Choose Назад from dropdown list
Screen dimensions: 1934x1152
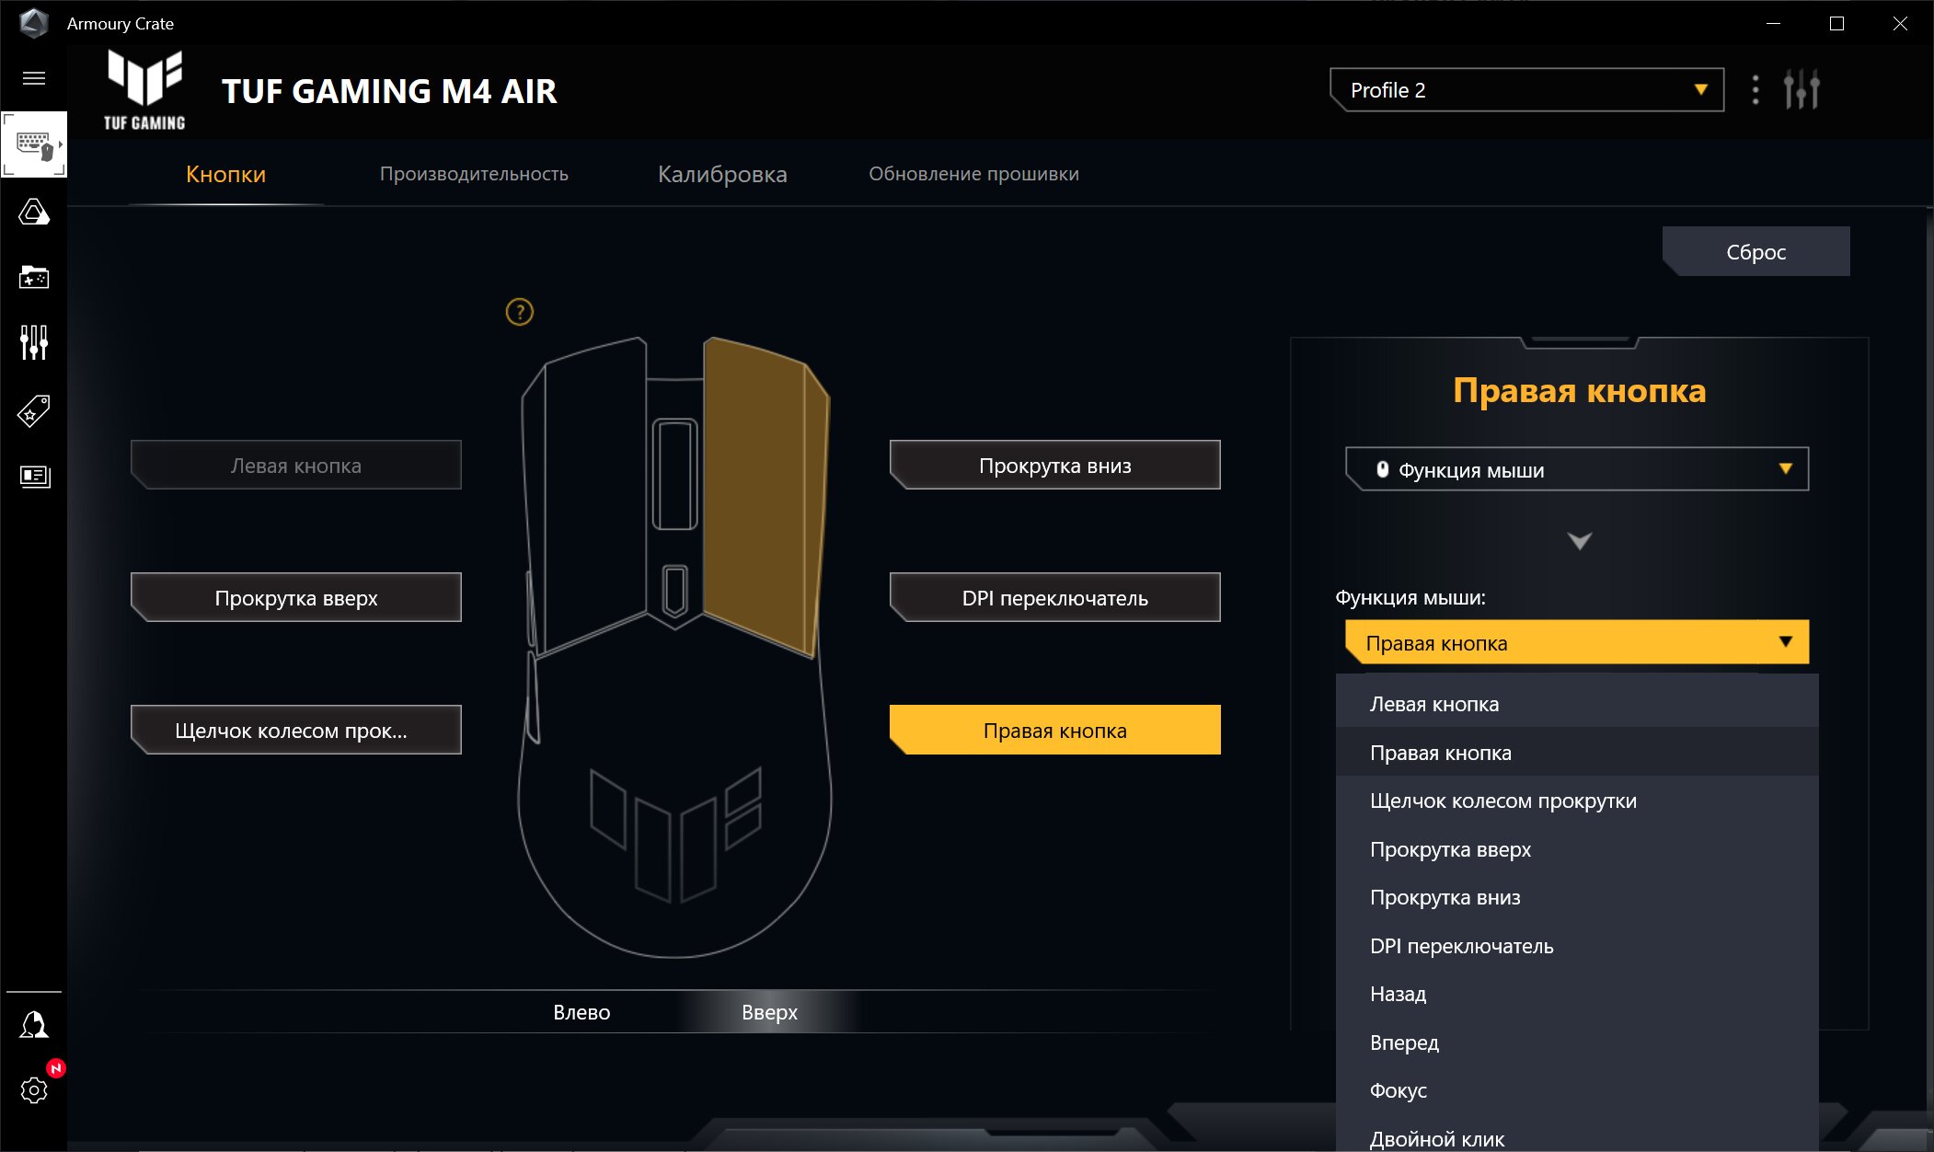[x=1577, y=994]
